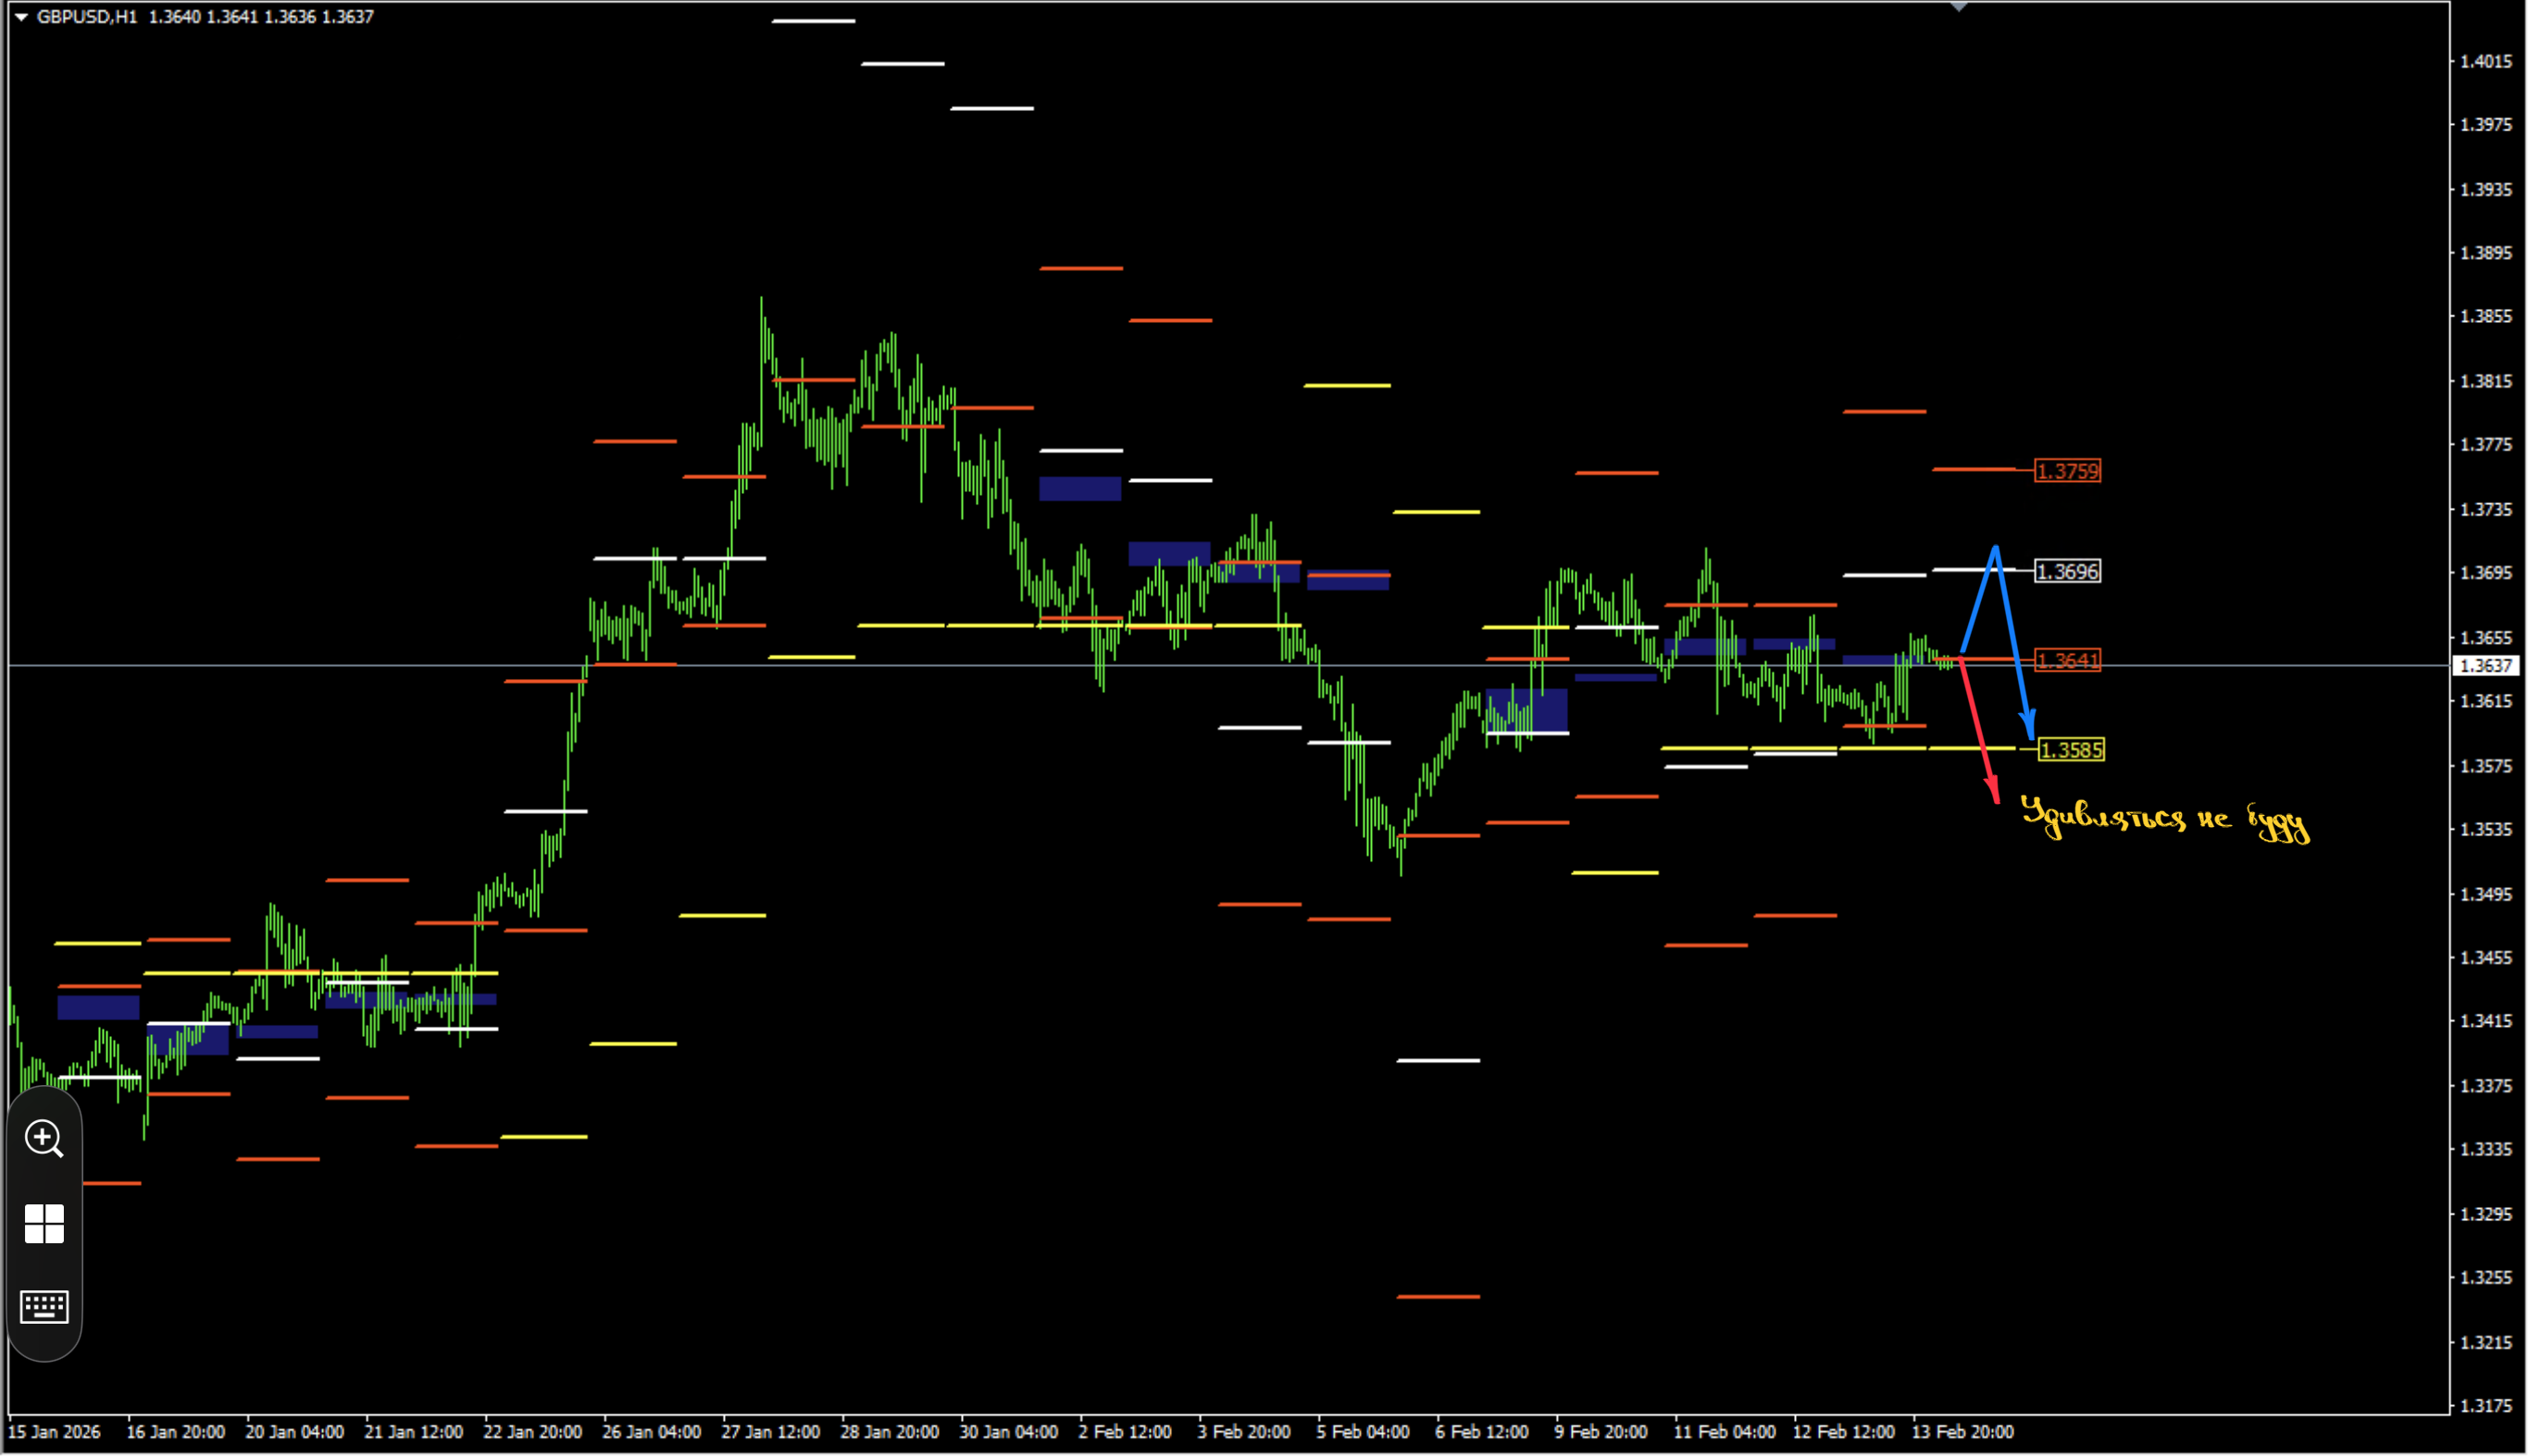Open the four-square grid layout icon
This screenshot has height=1456, width=2529.
coord(44,1224)
